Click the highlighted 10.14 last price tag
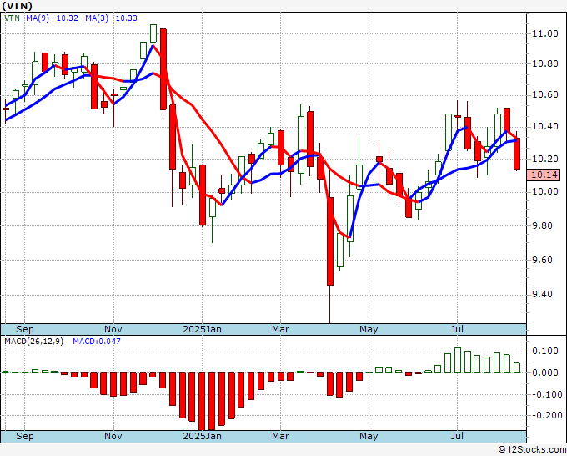Image resolution: width=567 pixels, height=456 pixels. pyautogui.click(x=544, y=175)
